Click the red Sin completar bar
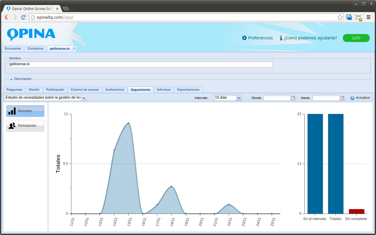This screenshot has width=376, height=235. (x=356, y=211)
